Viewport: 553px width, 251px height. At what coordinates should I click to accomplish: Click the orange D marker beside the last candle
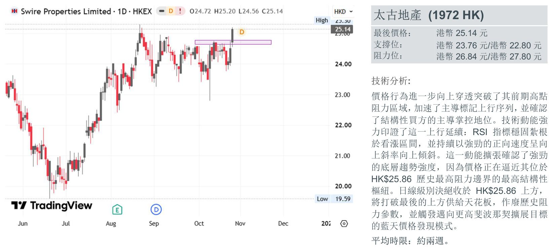(x=242, y=32)
